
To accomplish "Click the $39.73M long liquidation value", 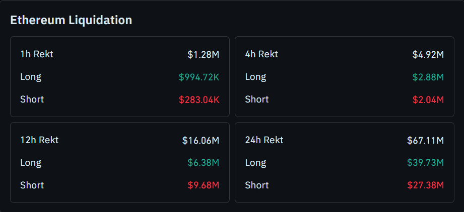I will [x=425, y=163].
